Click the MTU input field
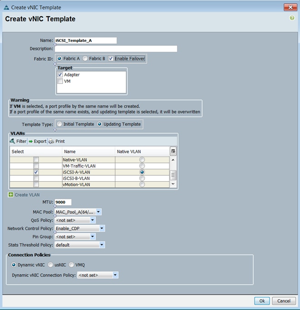The image size is (300, 310). (63, 202)
